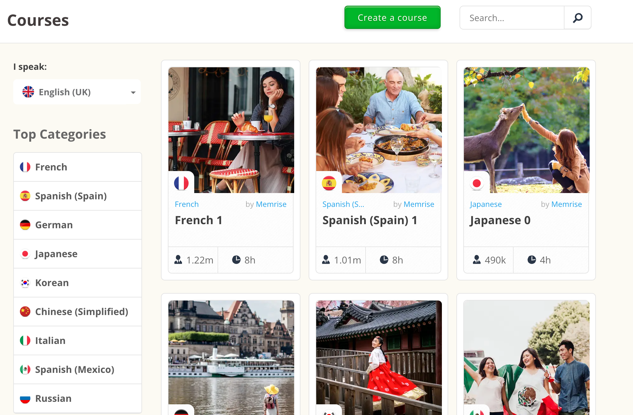Open the 'I speak' language dropdown

[77, 92]
